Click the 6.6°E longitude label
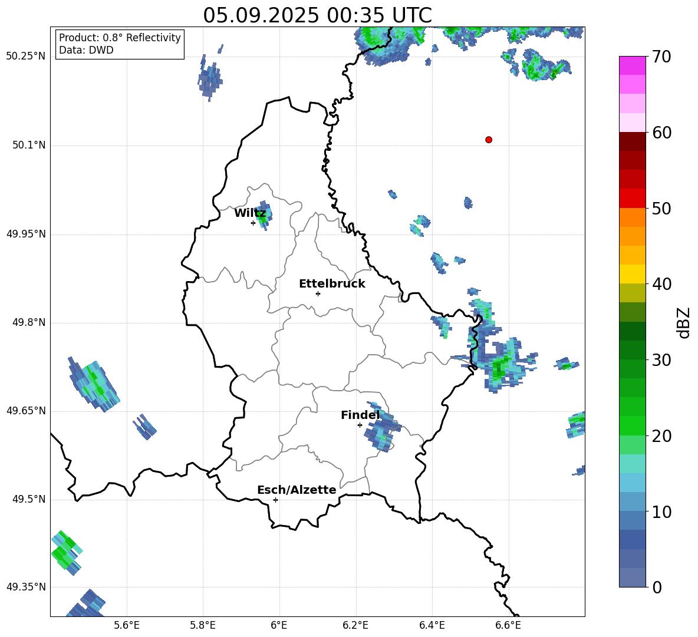 coord(508,625)
